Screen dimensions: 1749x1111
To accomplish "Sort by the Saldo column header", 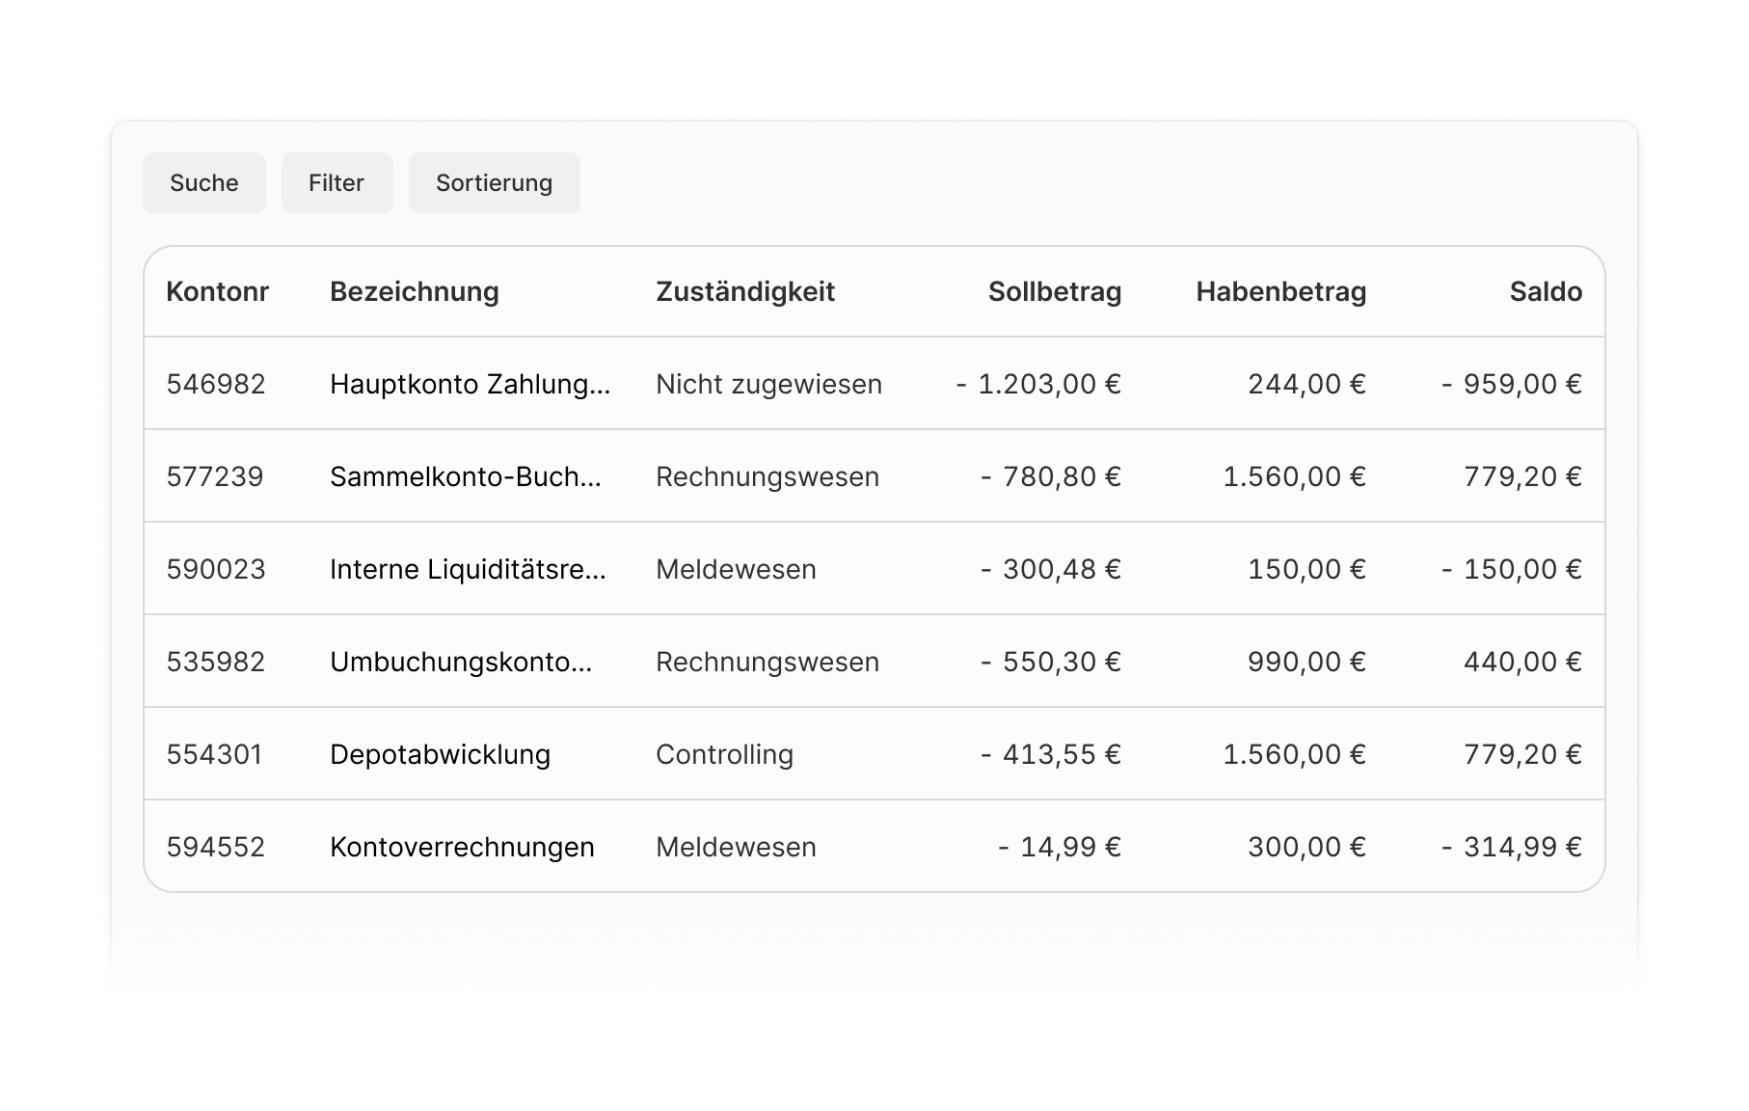I will [1546, 292].
